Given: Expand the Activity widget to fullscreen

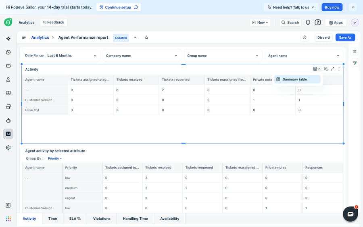Looking at the screenshot, I should click(x=332, y=69).
